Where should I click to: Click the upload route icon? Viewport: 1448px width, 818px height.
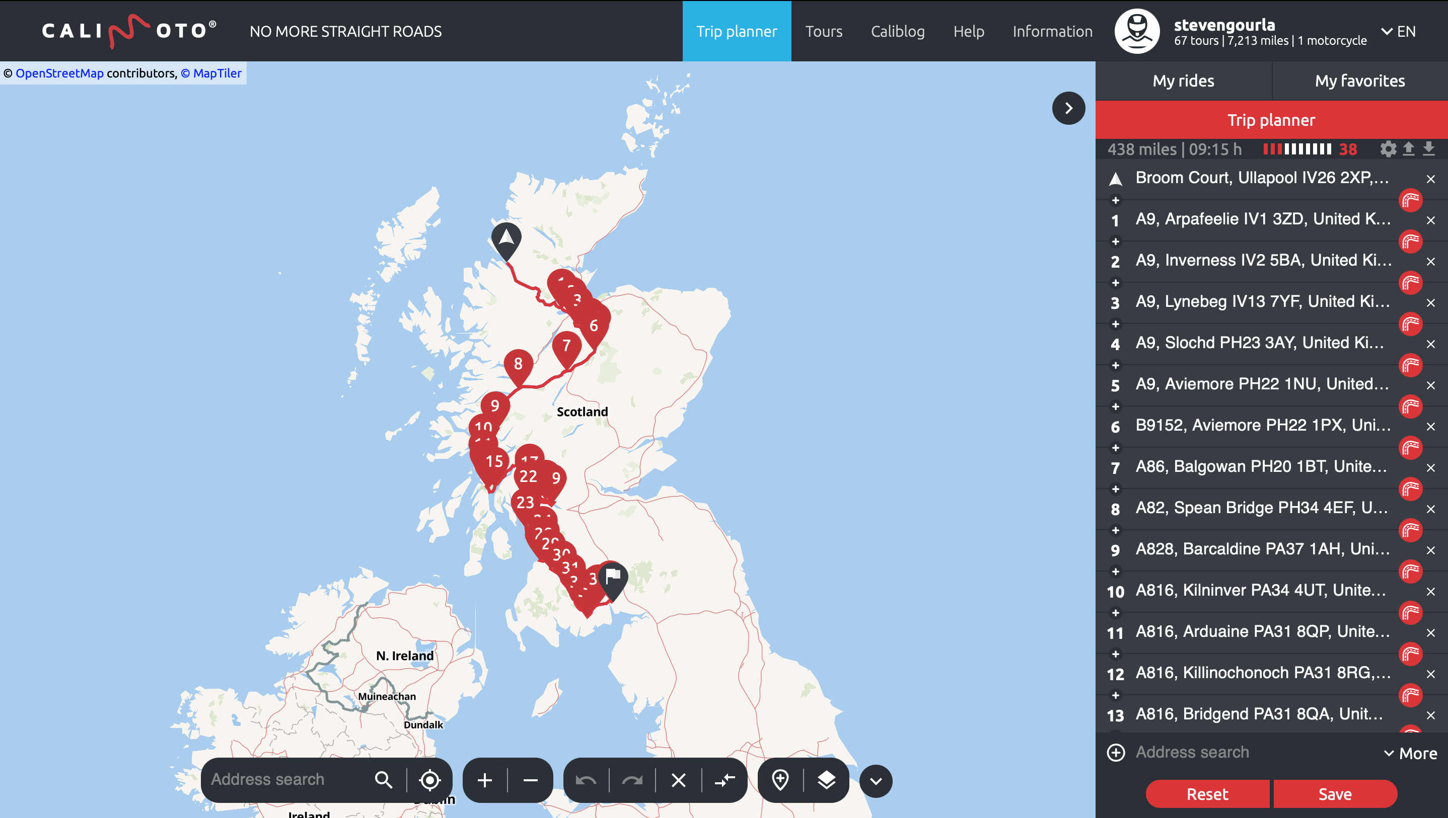[1408, 149]
